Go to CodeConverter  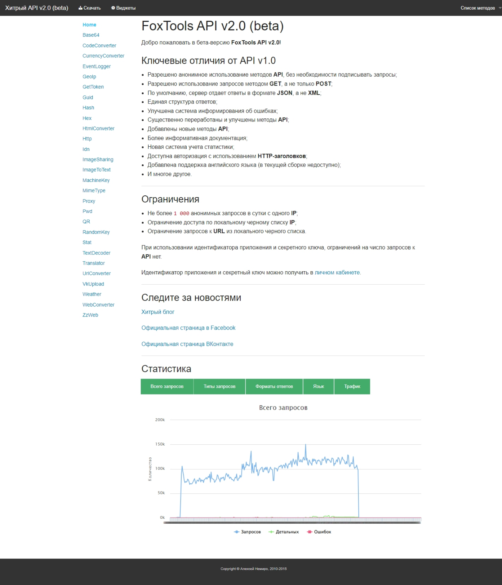[x=99, y=46]
